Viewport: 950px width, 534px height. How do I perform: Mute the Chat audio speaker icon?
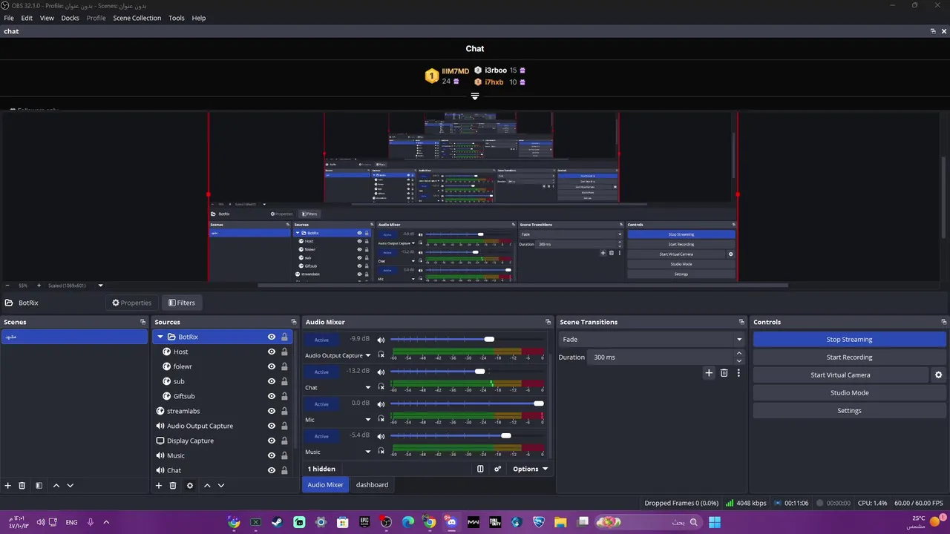[381, 372]
